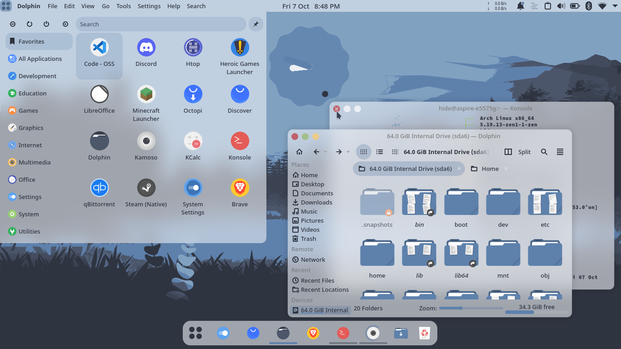Keep icons view mode selected
621x349 pixels.
click(364, 152)
